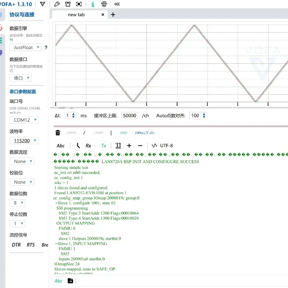Toggle Tx display

[x=104, y=146]
